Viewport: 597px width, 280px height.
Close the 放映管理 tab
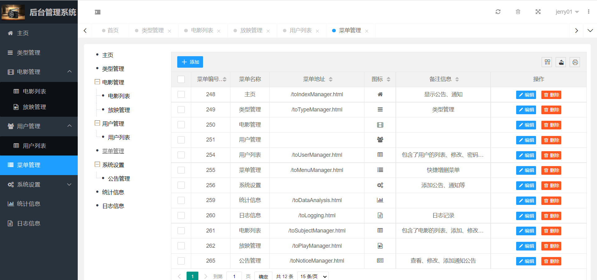click(268, 31)
